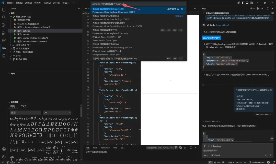Open chat settings gear icon

(258, 8)
